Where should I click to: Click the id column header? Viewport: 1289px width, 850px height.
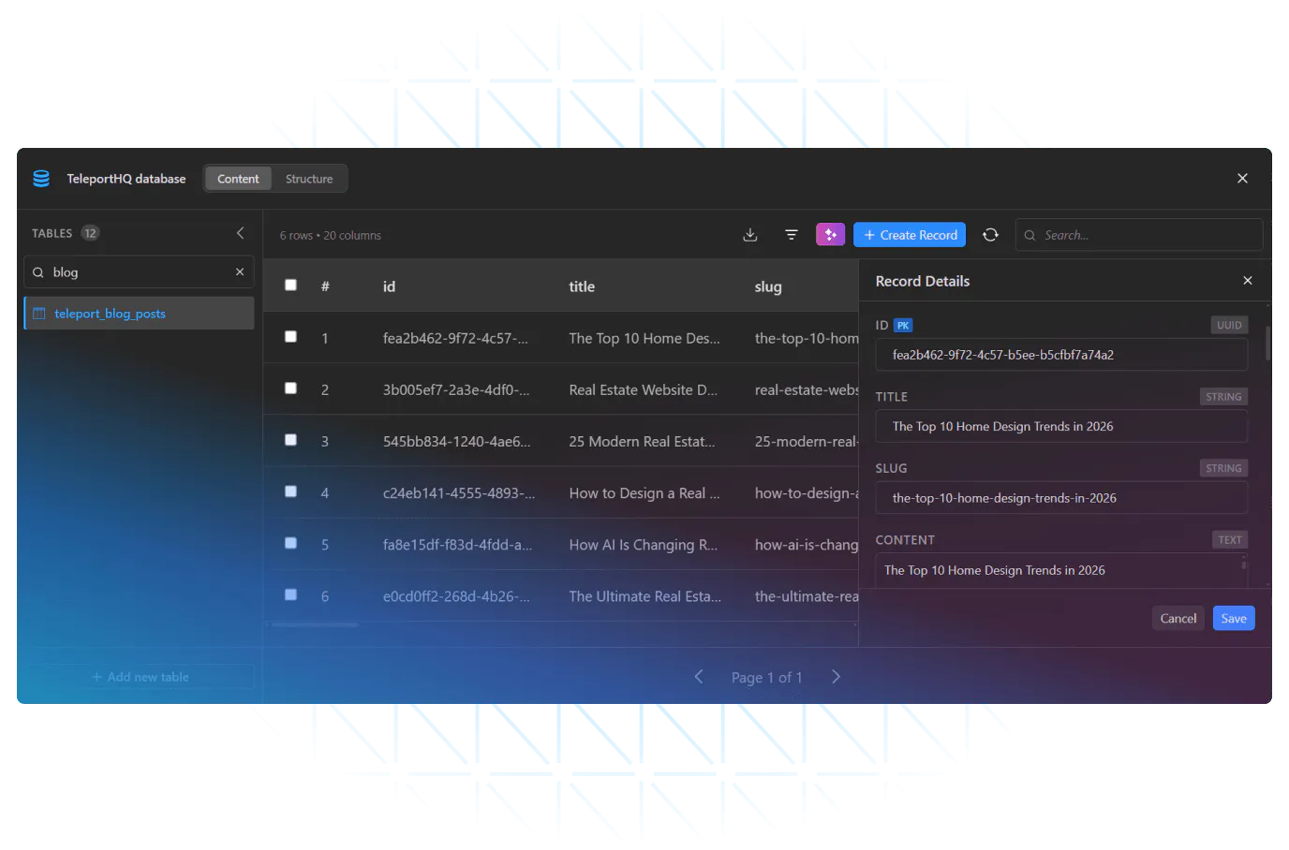click(389, 286)
